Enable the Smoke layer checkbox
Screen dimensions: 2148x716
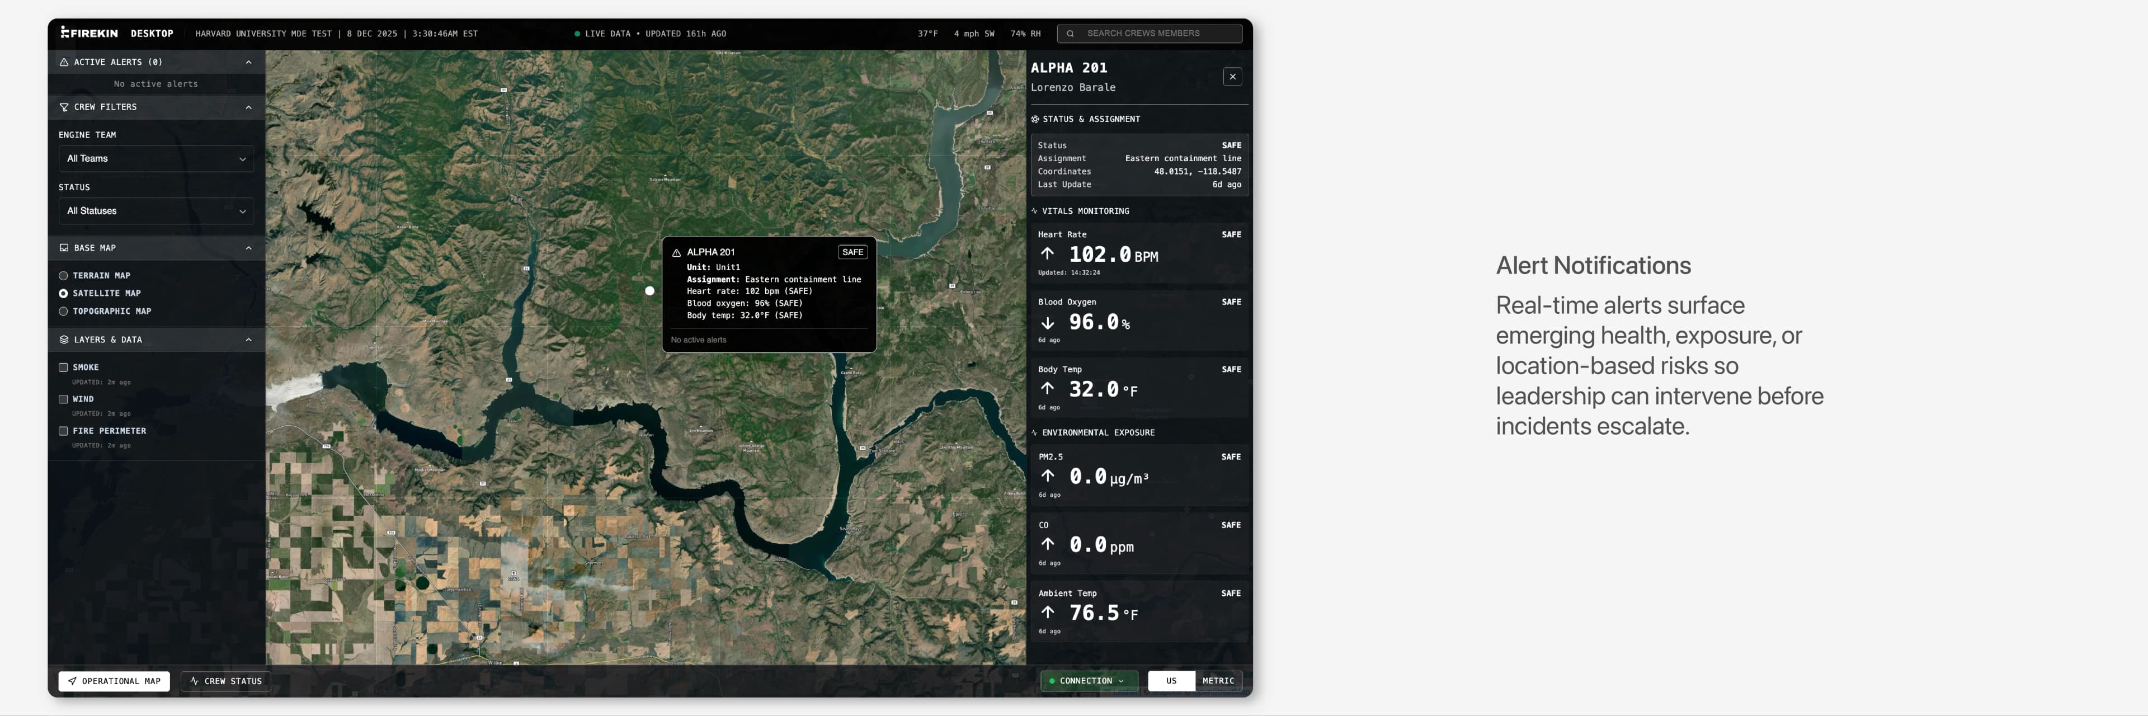point(63,367)
